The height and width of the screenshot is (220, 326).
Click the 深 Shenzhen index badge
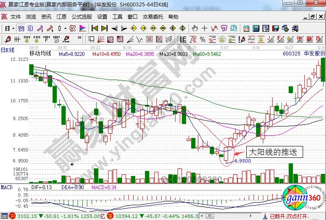pyautogui.click(x=110, y=216)
